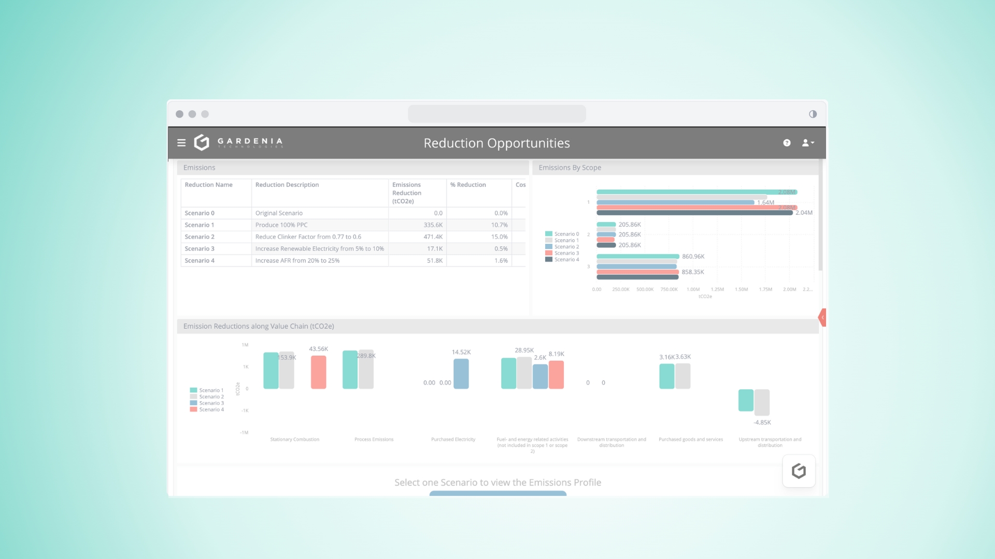Click the browser address bar

click(x=496, y=114)
